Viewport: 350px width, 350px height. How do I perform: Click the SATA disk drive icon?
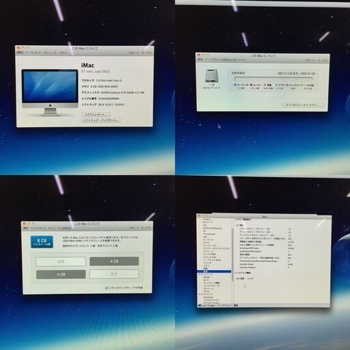[x=212, y=76]
